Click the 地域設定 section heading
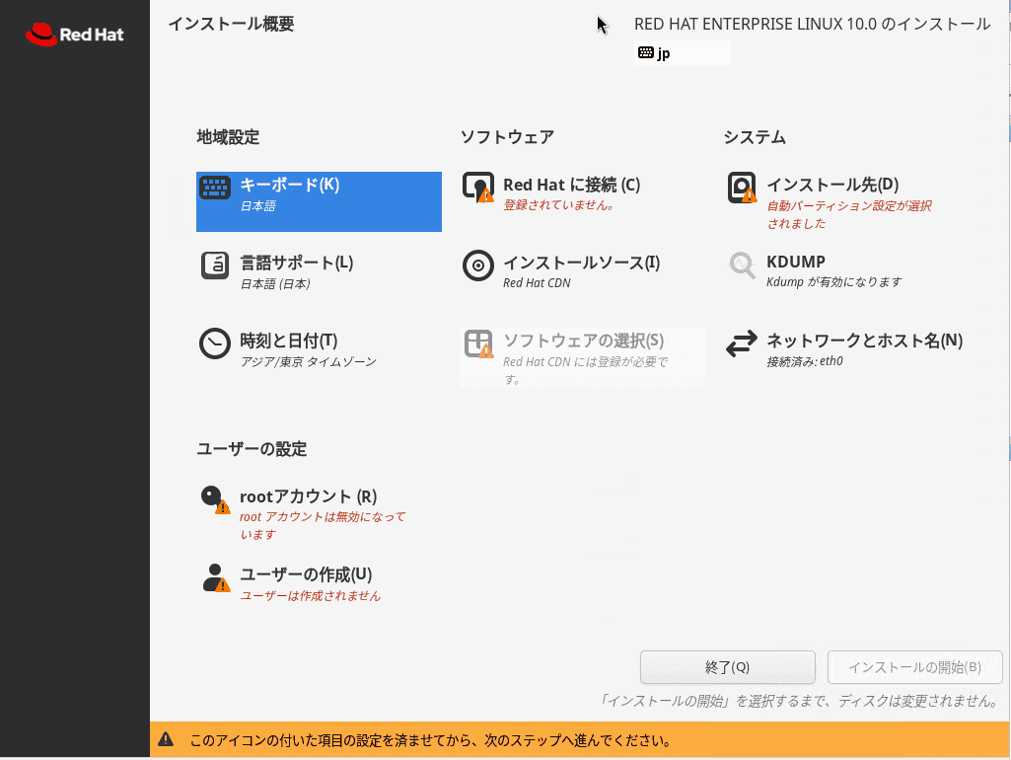 point(228,137)
